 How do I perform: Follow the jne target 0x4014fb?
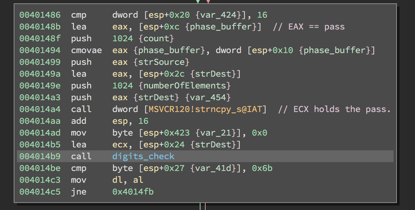133,192
